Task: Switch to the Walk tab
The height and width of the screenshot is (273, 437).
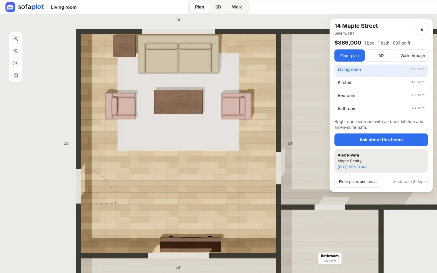Action: coord(237,7)
